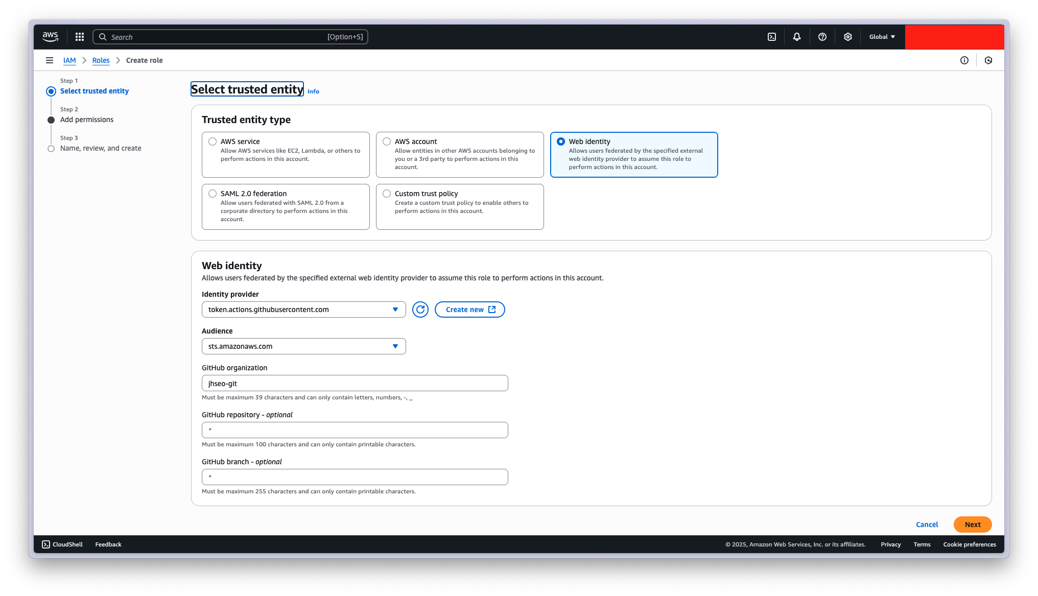Open the CloudShell icon in top bar

pyautogui.click(x=772, y=37)
